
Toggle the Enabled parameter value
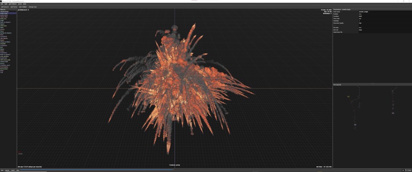coord(360,14)
